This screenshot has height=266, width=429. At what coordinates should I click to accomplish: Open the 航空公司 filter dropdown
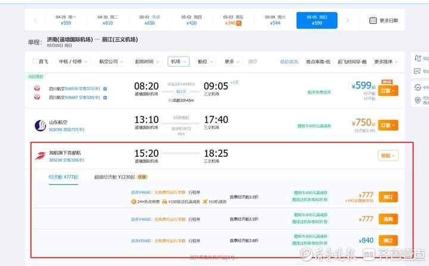coord(111,61)
